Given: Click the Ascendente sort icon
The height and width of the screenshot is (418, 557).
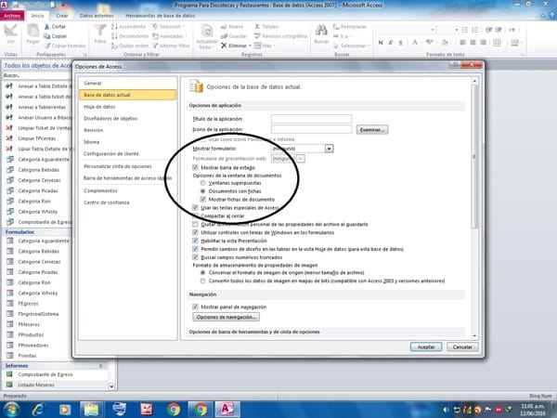Looking at the screenshot, I should click(x=114, y=27).
